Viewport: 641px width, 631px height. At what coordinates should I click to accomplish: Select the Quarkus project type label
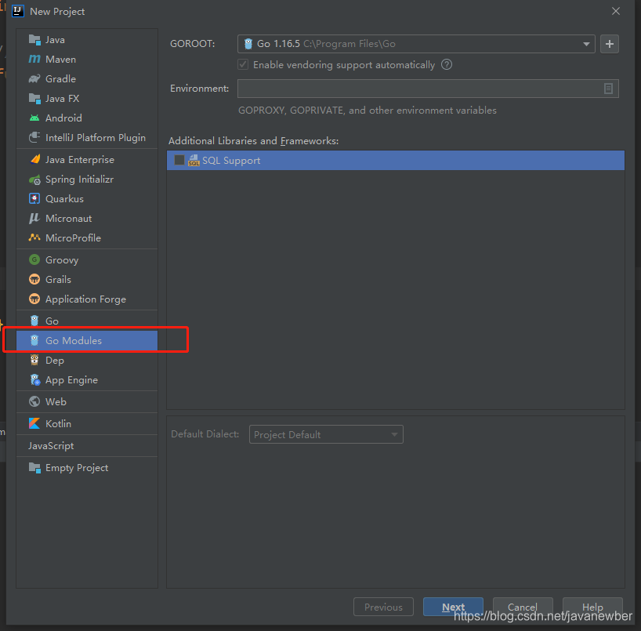point(64,199)
